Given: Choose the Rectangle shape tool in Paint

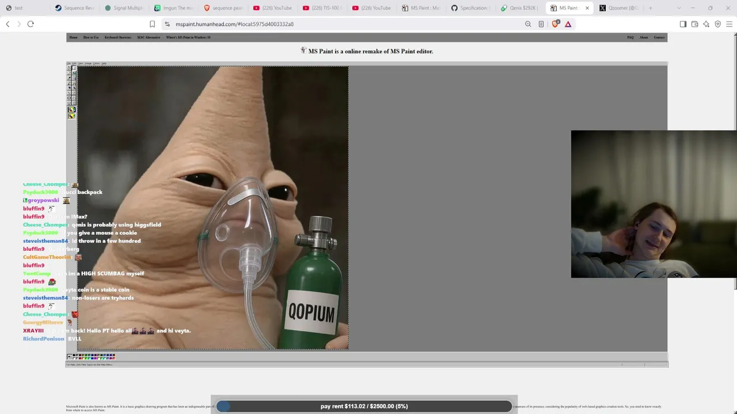Looking at the screenshot, I should click(x=69, y=98).
